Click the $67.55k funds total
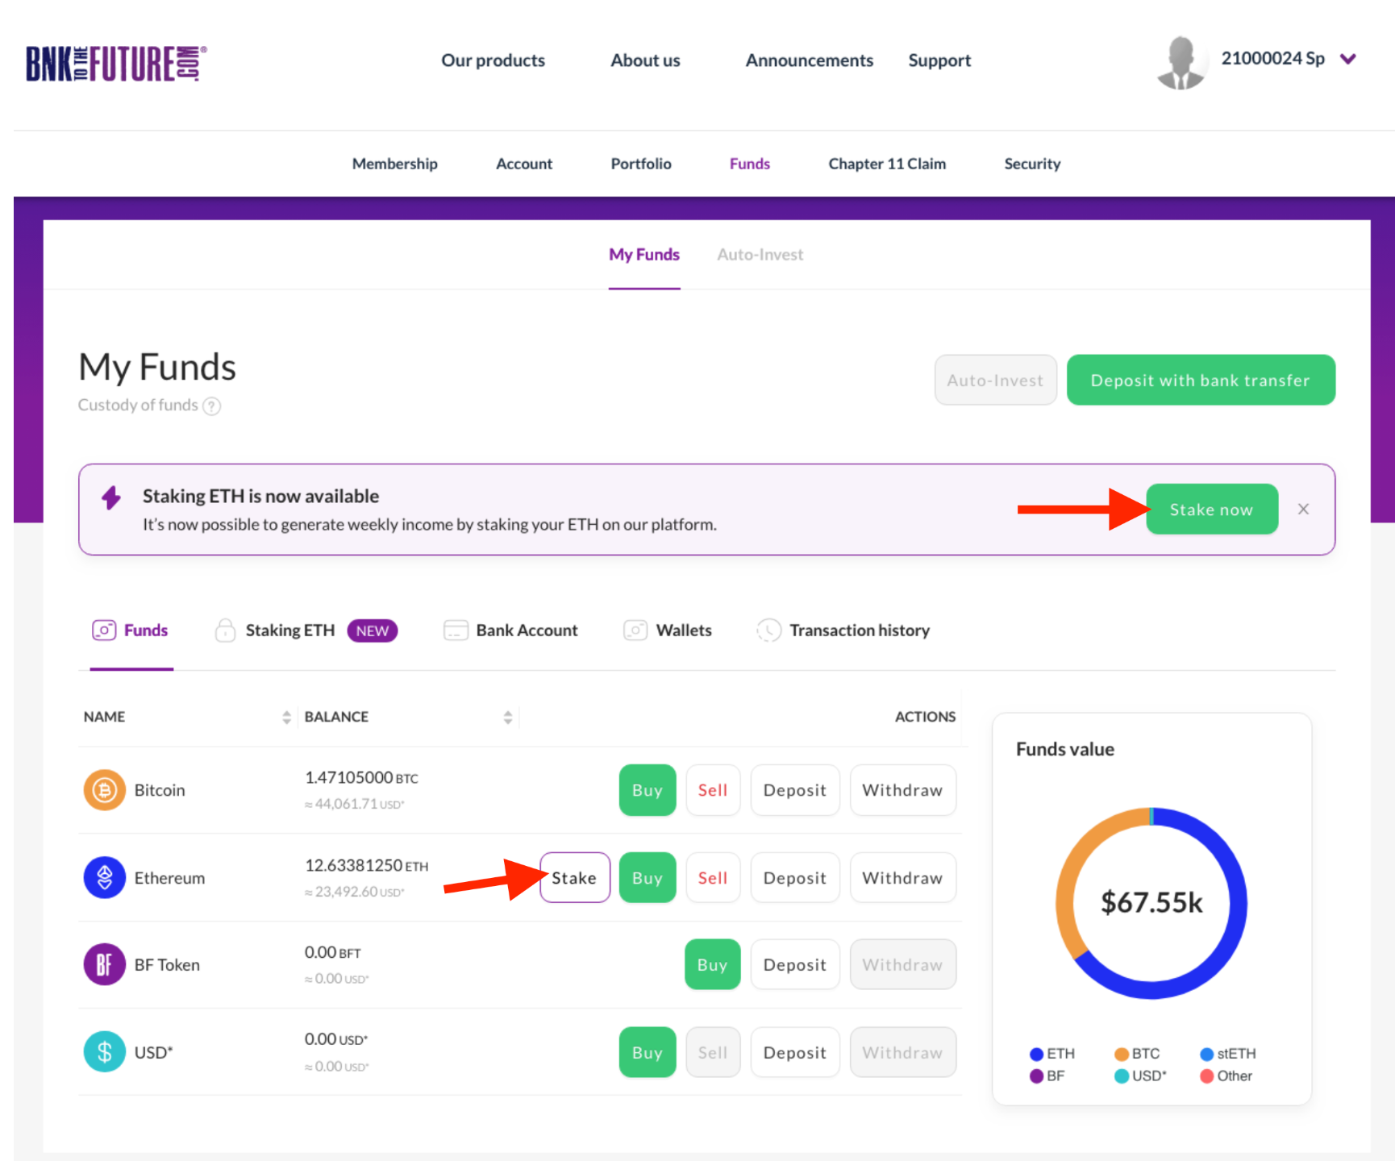This screenshot has height=1161, width=1395. 1151,903
